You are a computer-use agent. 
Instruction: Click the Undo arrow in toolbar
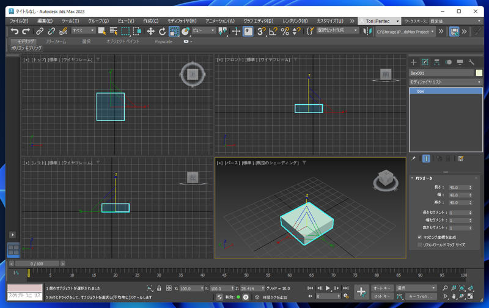[x=15, y=31]
